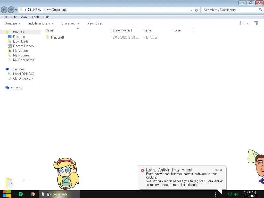Click the File folder type cell
264x198 pixels.
point(151,37)
